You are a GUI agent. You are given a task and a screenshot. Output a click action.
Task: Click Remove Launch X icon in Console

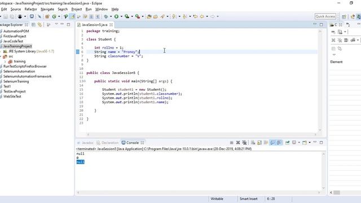point(238,143)
